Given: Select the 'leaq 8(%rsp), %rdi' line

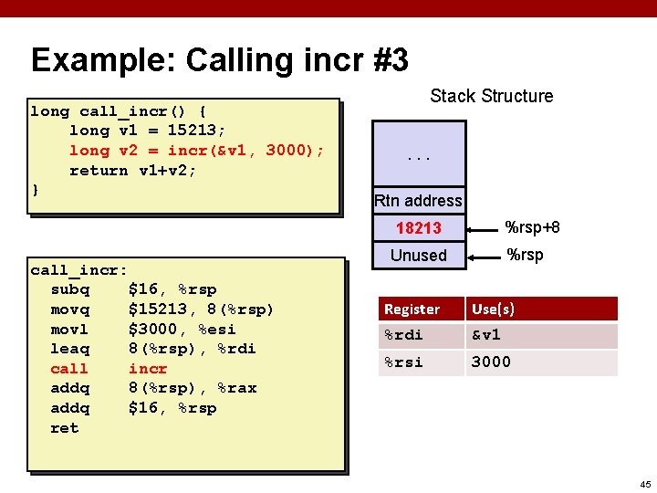Looking at the screenshot, I should pos(153,349).
